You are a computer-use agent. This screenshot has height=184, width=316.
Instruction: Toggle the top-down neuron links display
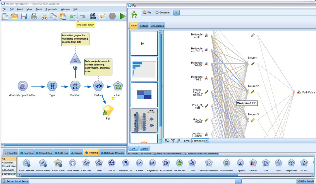coord(173,141)
